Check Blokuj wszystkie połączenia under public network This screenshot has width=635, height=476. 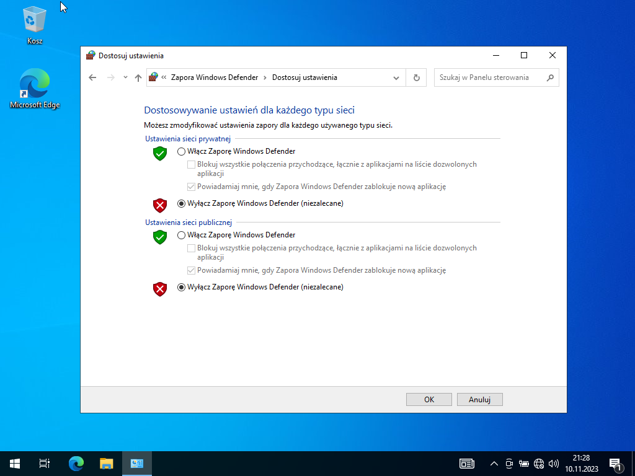[x=191, y=248]
